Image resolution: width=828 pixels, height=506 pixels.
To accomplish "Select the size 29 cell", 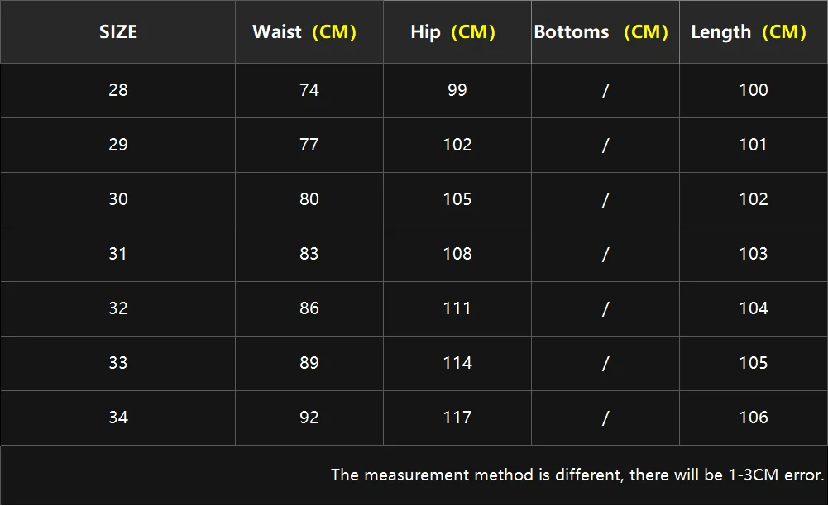I will coord(118,145).
